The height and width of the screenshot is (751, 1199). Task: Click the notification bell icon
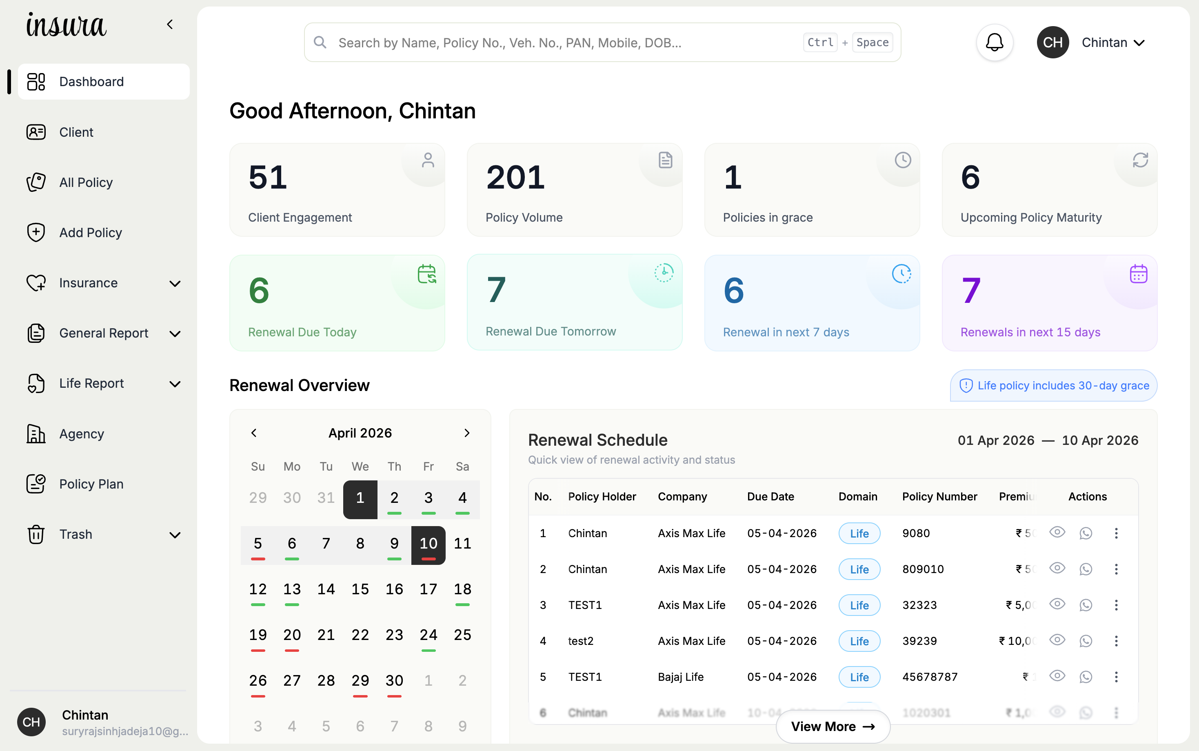(994, 42)
